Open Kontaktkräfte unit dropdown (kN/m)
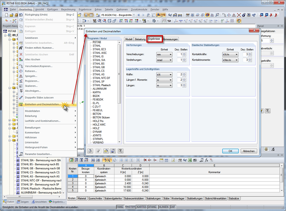 230,54
